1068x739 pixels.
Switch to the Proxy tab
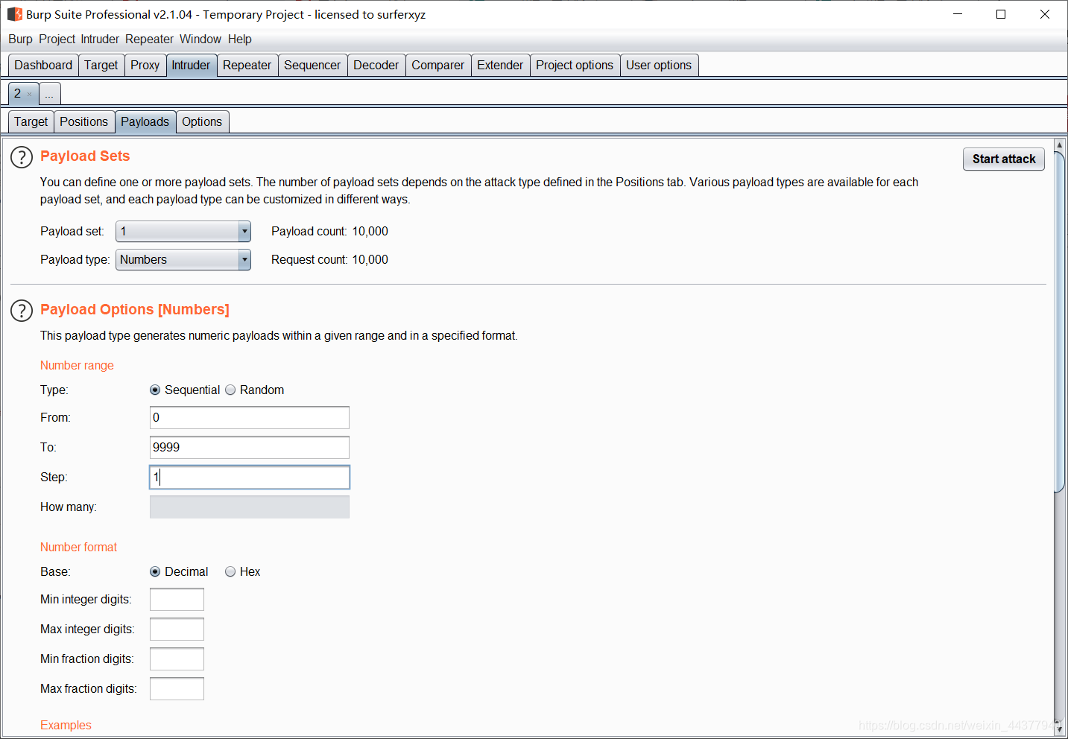145,65
